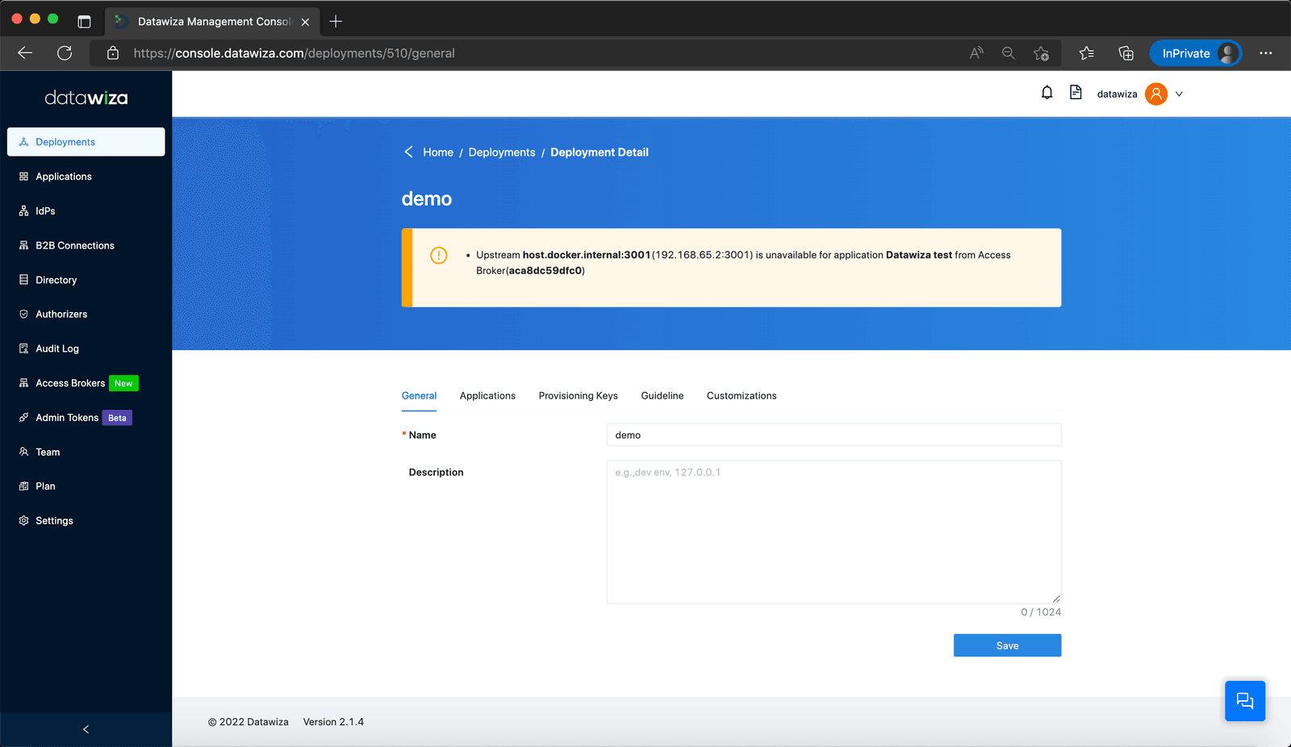Collapse the sidebar with bottom chevron

tap(86, 729)
